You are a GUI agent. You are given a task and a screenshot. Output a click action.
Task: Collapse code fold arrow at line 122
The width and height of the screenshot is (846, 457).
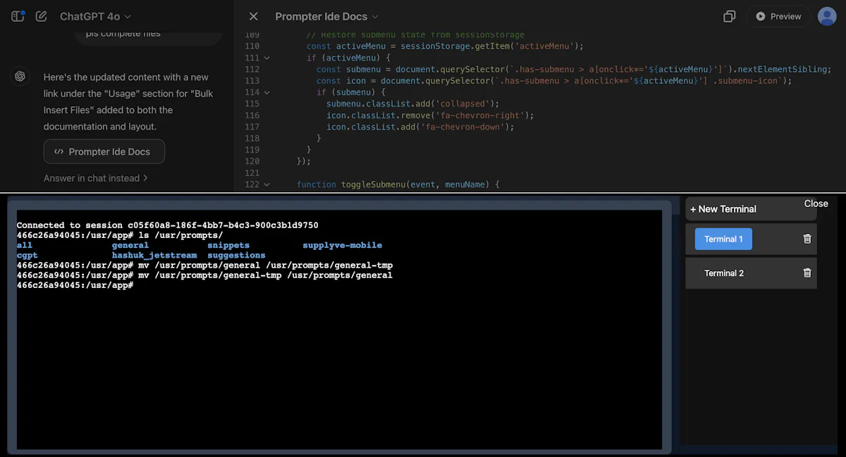[266, 184]
